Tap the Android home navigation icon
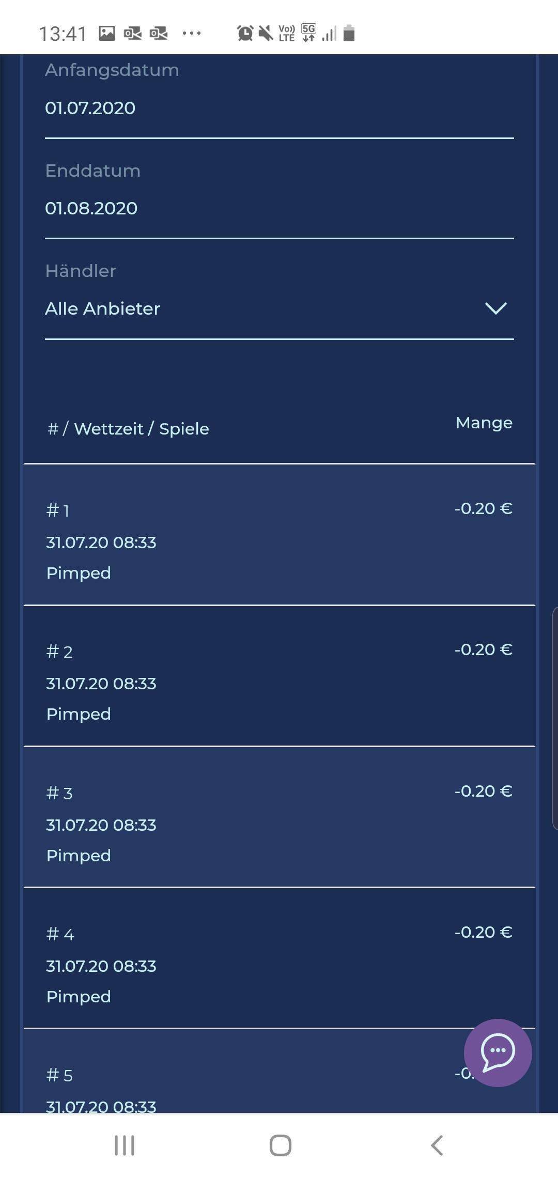558x1178 pixels. [x=280, y=1145]
